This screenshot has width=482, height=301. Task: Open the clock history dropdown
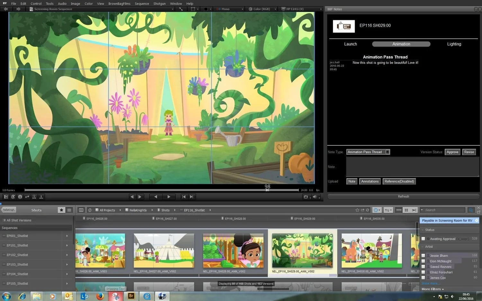tap(377, 210)
